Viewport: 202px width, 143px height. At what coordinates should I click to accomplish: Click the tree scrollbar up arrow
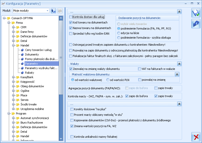[61, 18]
